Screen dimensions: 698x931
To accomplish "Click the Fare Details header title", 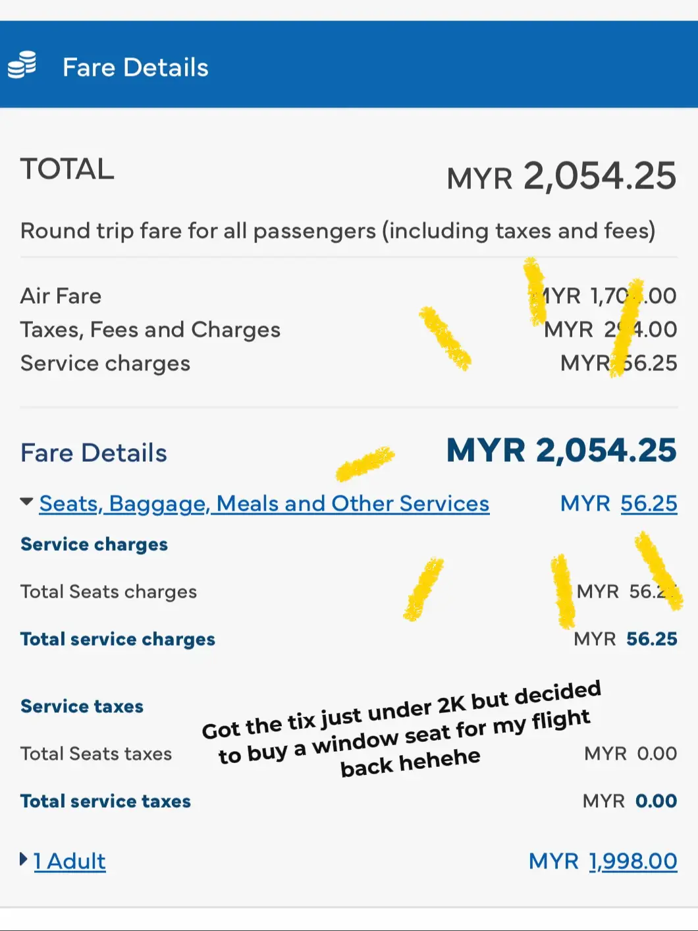I will pos(135,67).
